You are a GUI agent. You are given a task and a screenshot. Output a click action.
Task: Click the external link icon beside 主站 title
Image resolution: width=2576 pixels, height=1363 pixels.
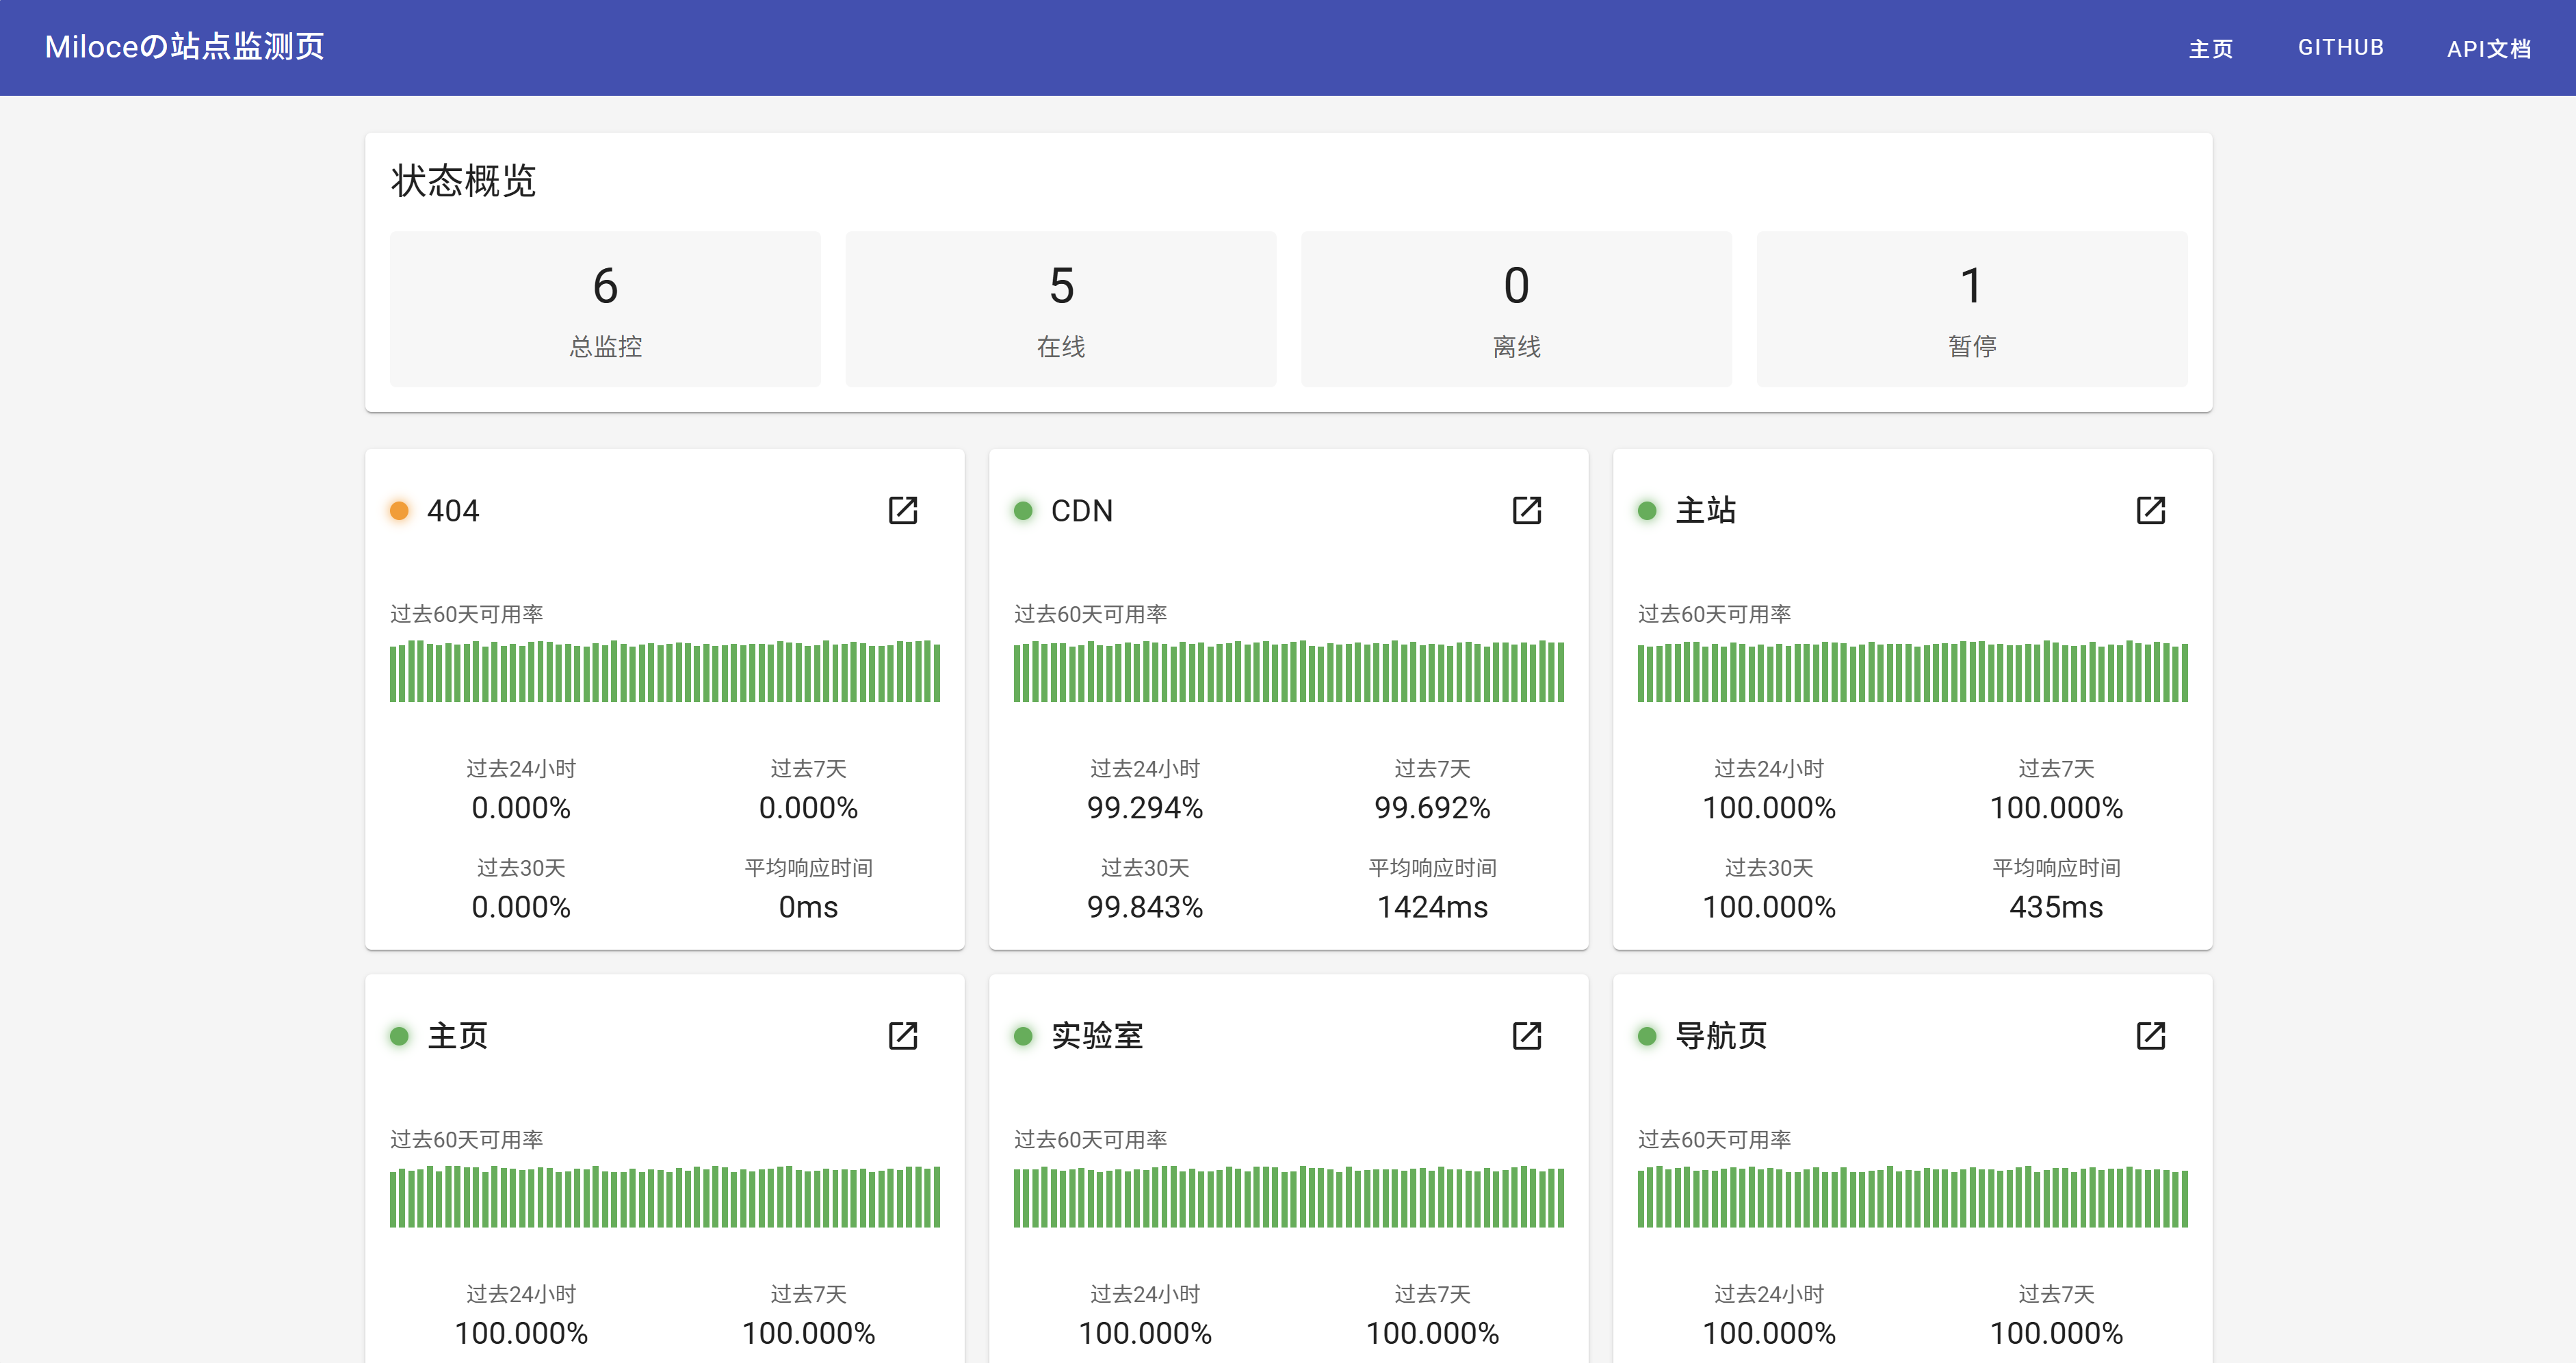pyautogui.click(x=2151, y=510)
